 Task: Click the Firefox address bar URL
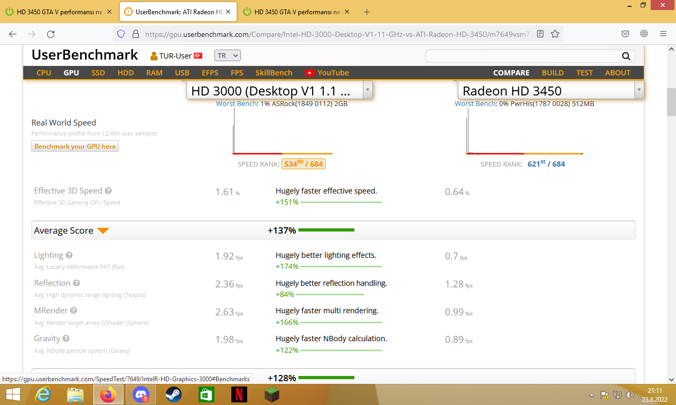tap(337, 34)
